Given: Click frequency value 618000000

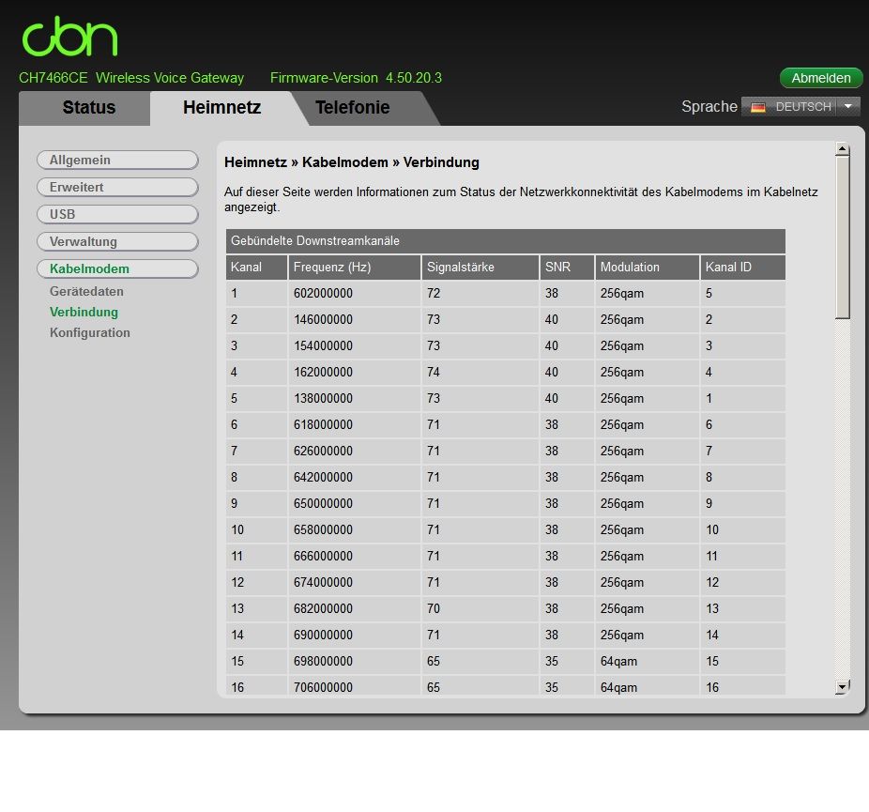Looking at the screenshot, I should point(323,424).
